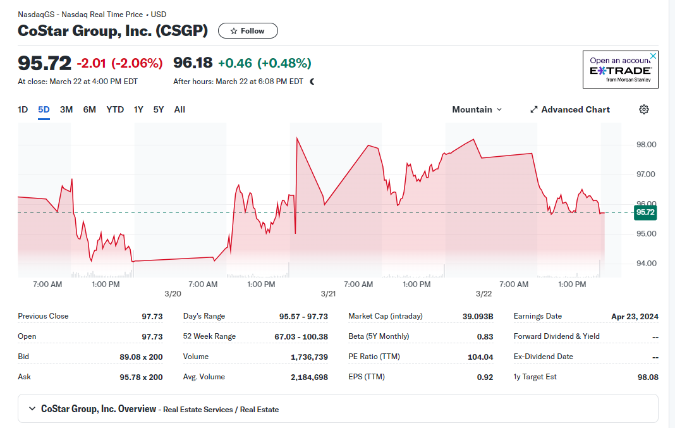Click the 3/21 date label on chart axis
Viewport: 675px width, 428px height.
(328, 294)
